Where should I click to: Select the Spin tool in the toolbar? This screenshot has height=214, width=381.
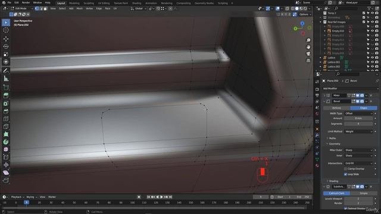6,142
